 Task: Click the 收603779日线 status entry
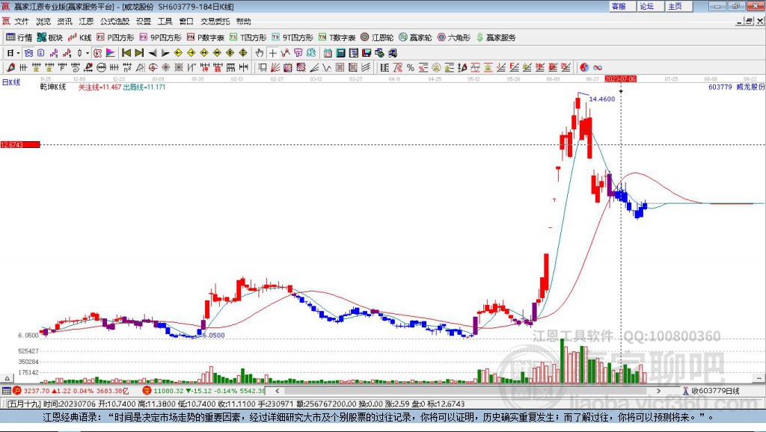(711, 391)
